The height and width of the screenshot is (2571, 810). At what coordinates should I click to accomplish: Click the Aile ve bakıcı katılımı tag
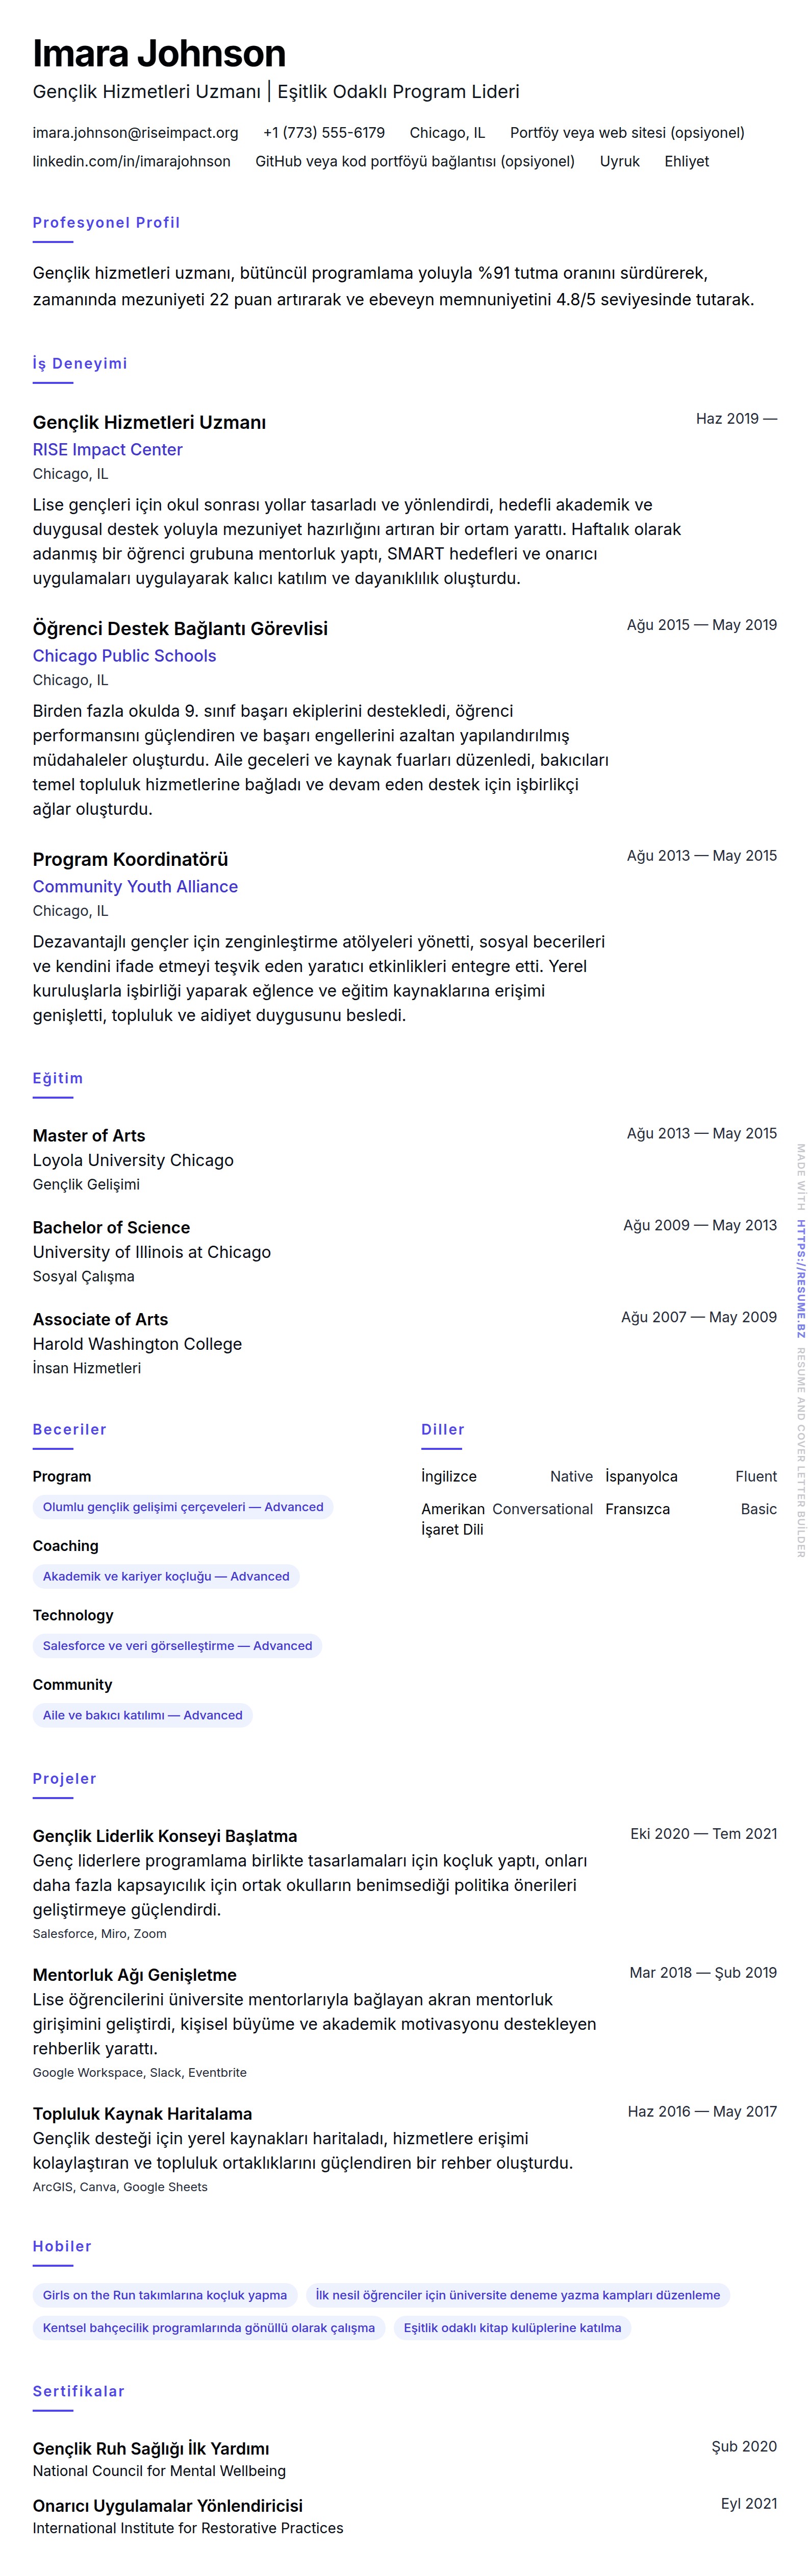click(x=142, y=1715)
